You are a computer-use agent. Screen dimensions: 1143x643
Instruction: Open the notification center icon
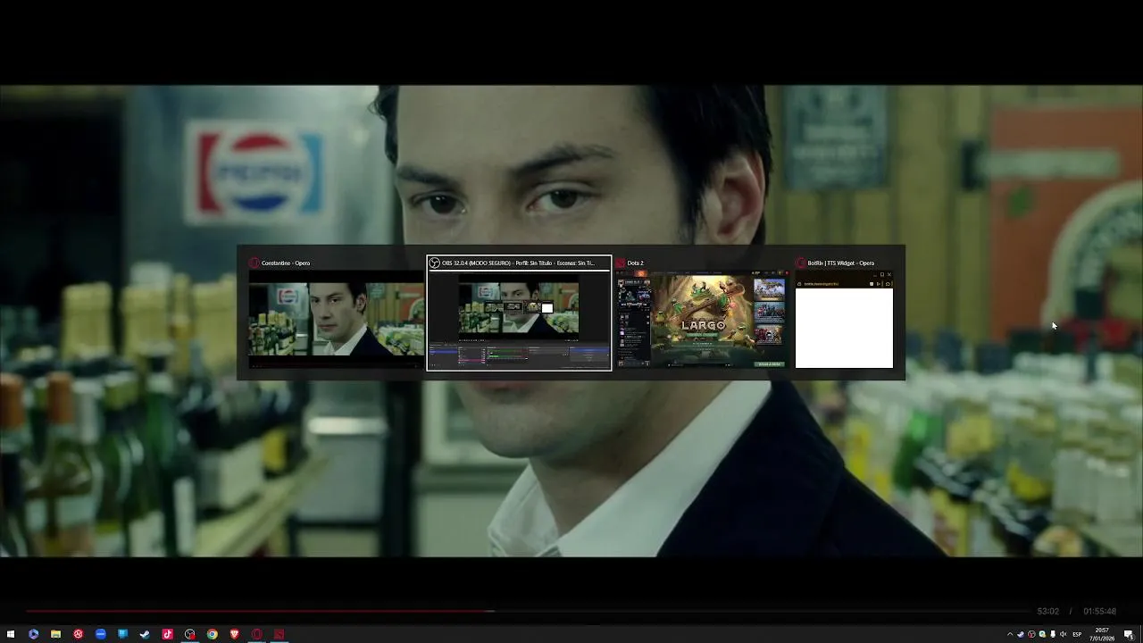point(1129,634)
